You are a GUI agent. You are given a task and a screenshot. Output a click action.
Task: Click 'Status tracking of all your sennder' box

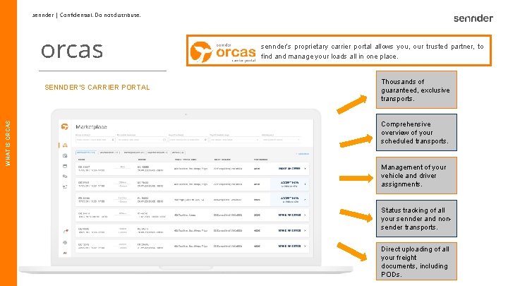coord(416,218)
